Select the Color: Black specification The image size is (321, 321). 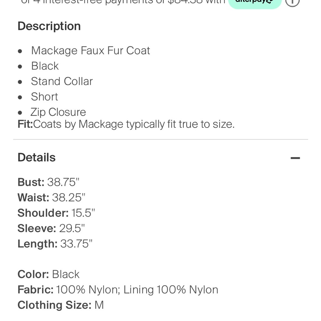coord(48,274)
